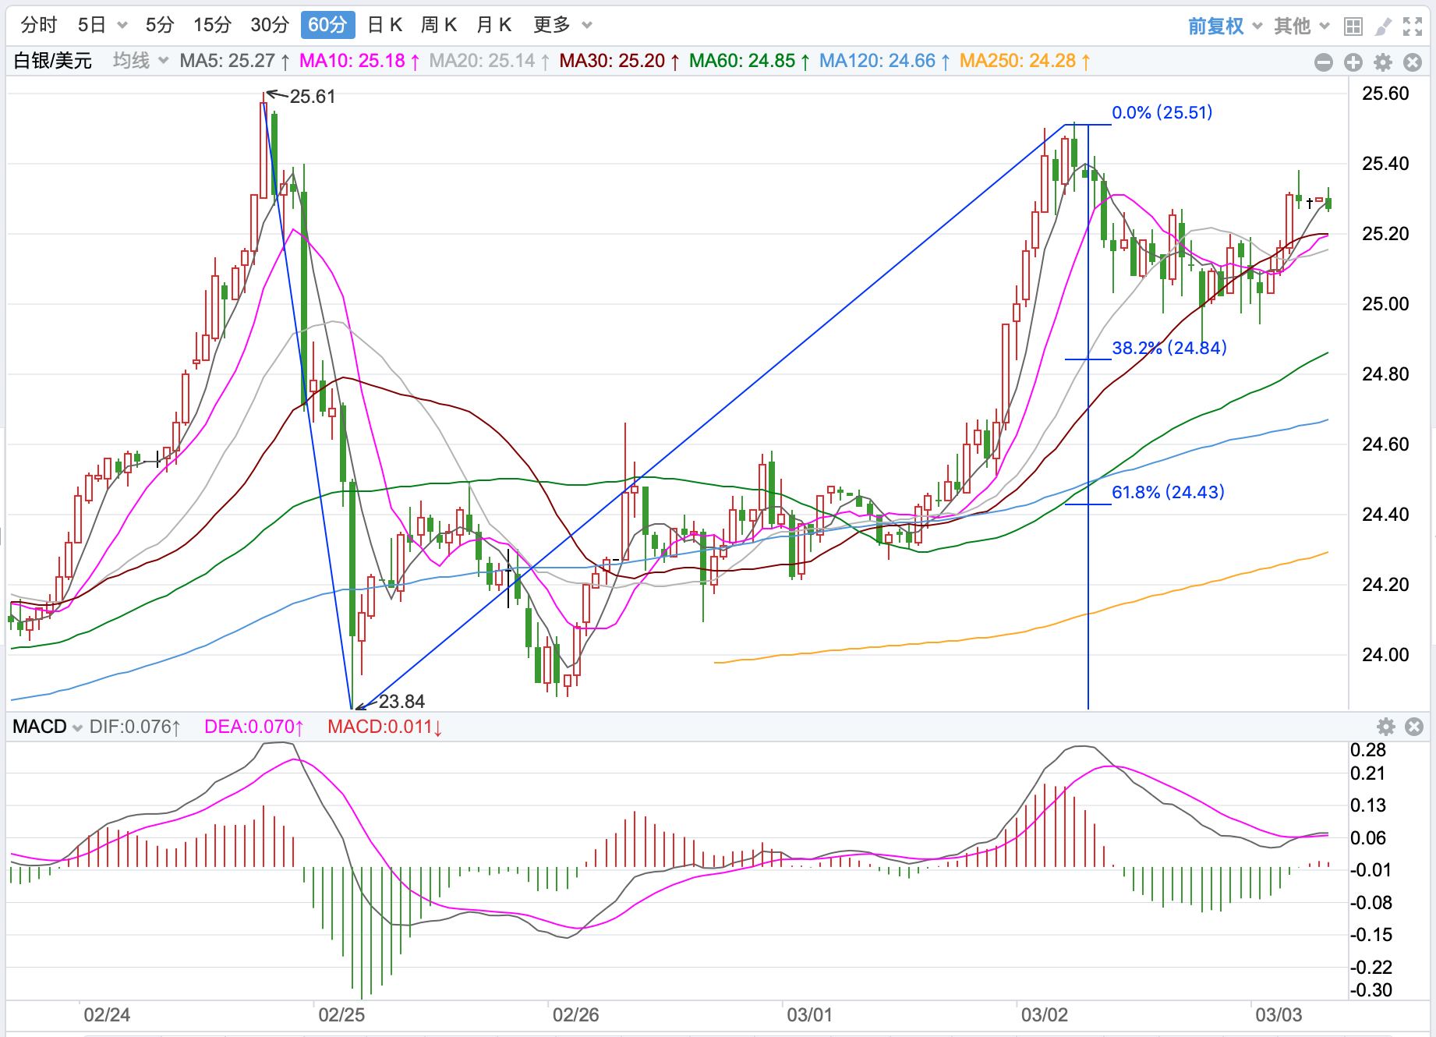1436x1037 pixels.
Task: Click the DEA:0.070 value
Action: [254, 727]
